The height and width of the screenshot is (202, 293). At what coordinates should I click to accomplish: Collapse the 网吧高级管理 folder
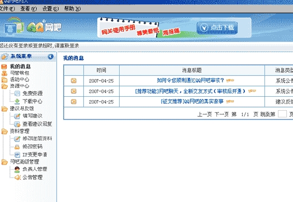[x=4, y=162]
